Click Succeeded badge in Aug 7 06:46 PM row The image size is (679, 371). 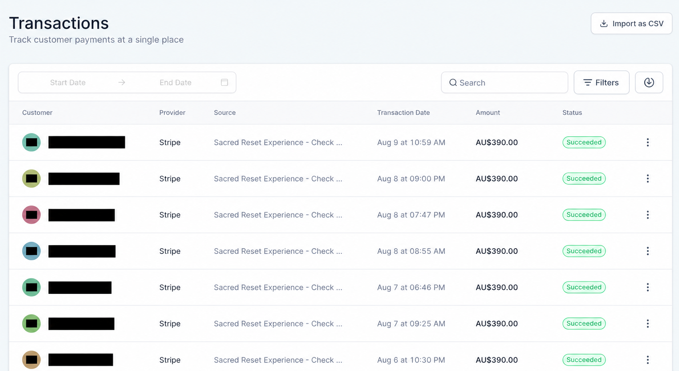click(x=584, y=287)
